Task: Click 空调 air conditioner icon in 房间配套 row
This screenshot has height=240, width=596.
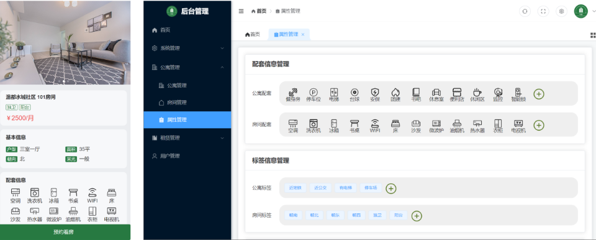Action: point(292,124)
